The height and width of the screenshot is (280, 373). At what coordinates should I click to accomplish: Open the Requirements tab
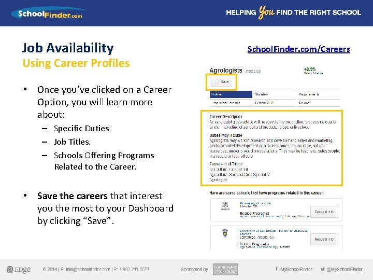tap(318, 94)
